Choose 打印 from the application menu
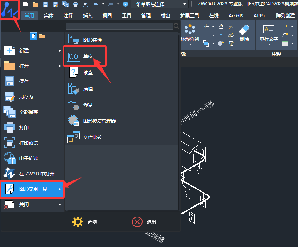 [x=32, y=127]
